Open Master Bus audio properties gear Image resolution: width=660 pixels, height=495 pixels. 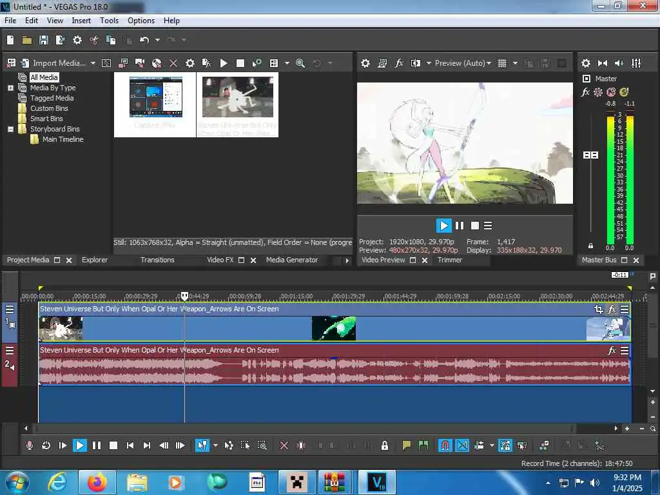(x=586, y=63)
